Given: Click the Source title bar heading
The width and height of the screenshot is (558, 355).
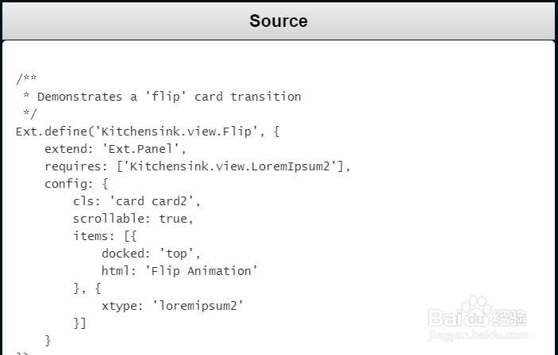Looking at the screenshot, I should (278, 21).
